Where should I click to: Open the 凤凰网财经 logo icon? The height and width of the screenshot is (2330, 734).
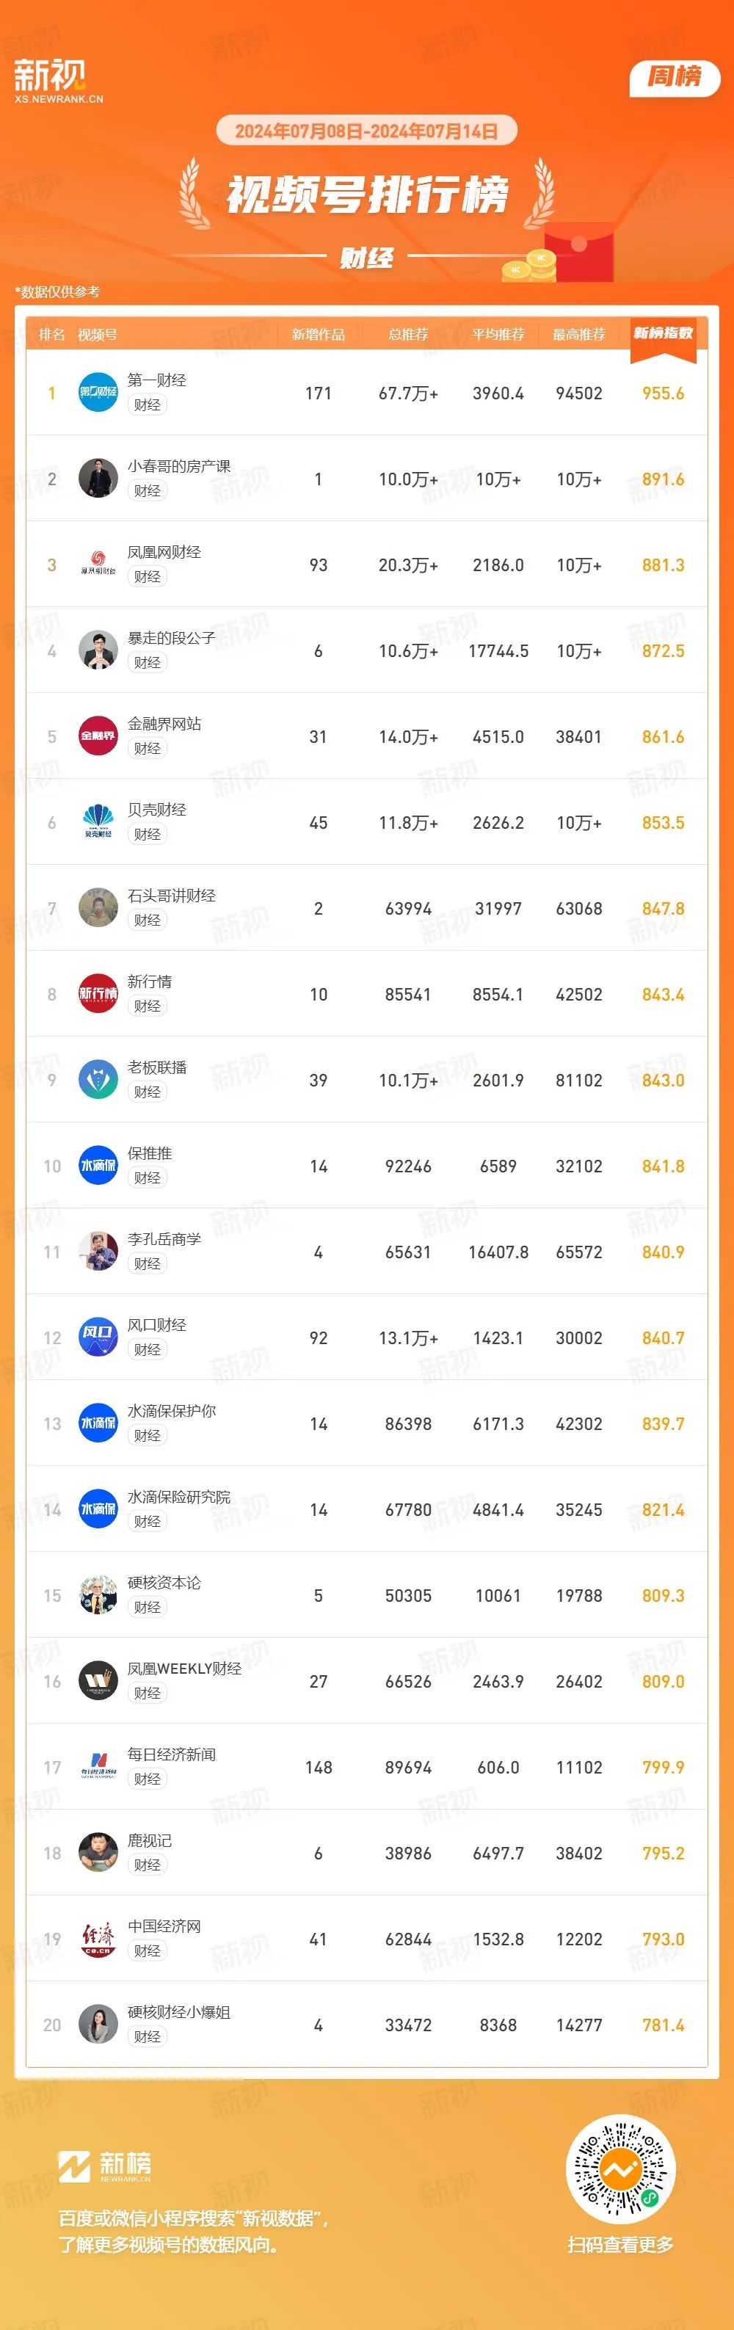tap(98, 564)
